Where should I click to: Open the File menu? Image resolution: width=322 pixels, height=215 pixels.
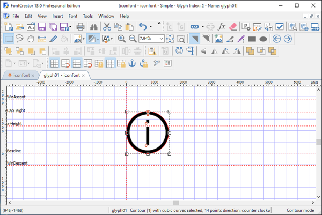coord(16,16)
